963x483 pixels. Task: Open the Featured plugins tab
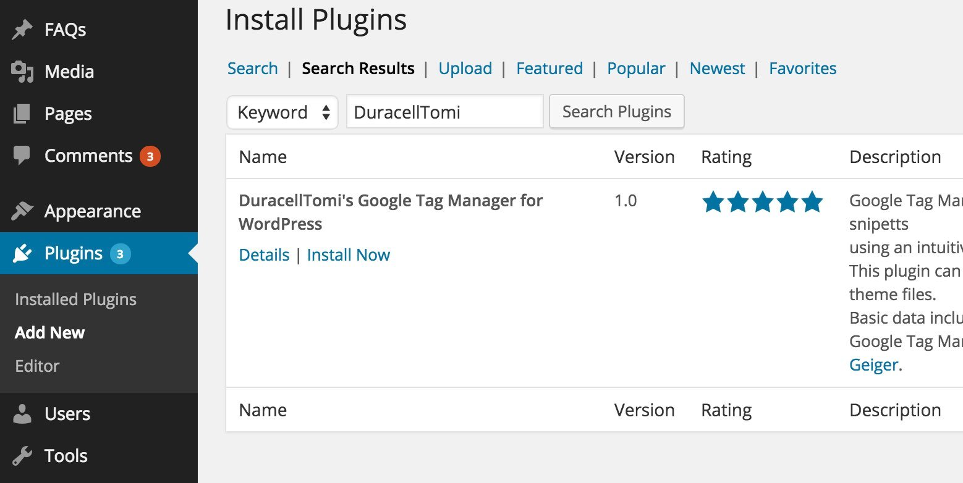pos(549,68)
